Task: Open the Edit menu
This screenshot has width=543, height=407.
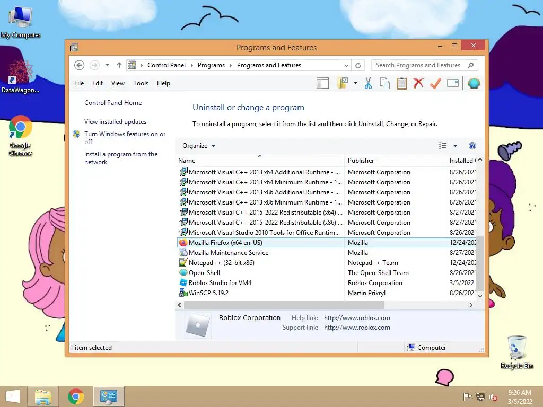Action: (x=98, y=83)
